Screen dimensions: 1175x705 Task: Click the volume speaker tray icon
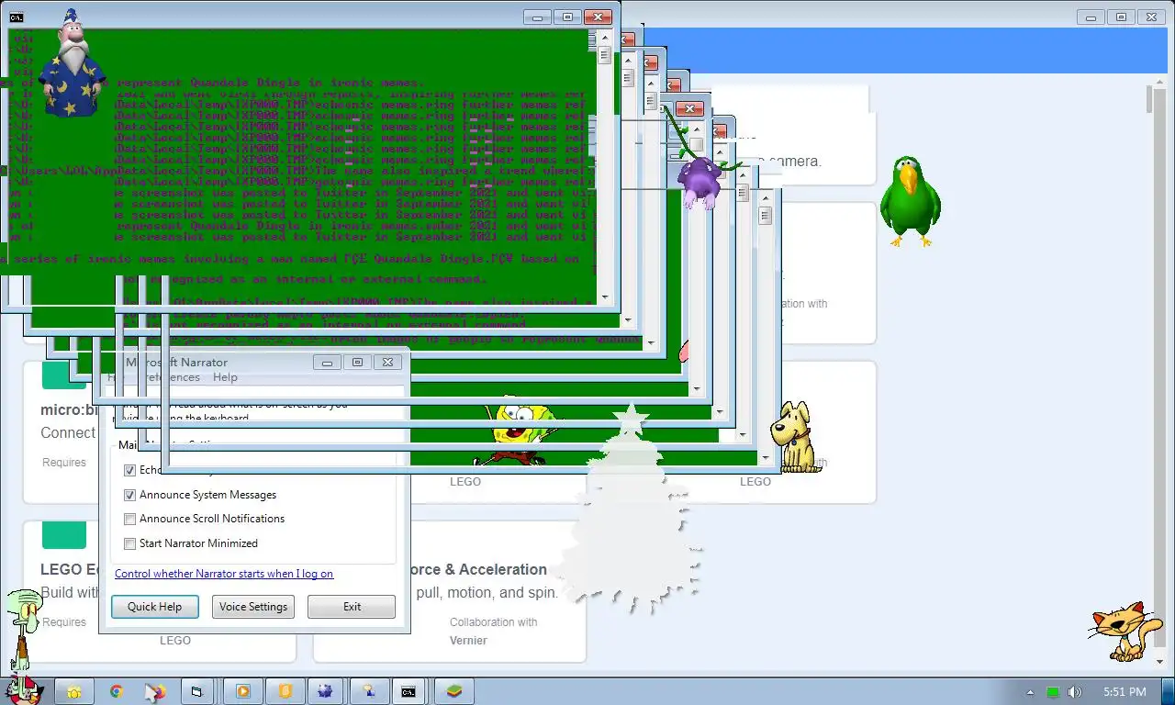[x=1075, y=692]
